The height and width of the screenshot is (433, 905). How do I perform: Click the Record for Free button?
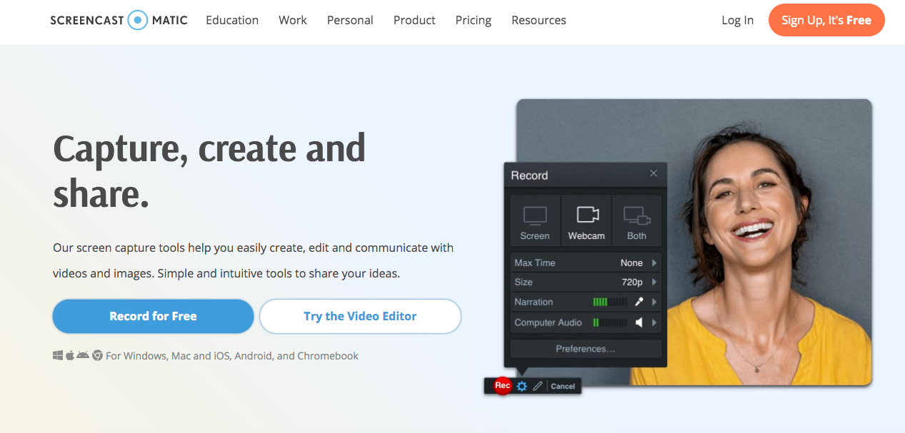point(153,316)
